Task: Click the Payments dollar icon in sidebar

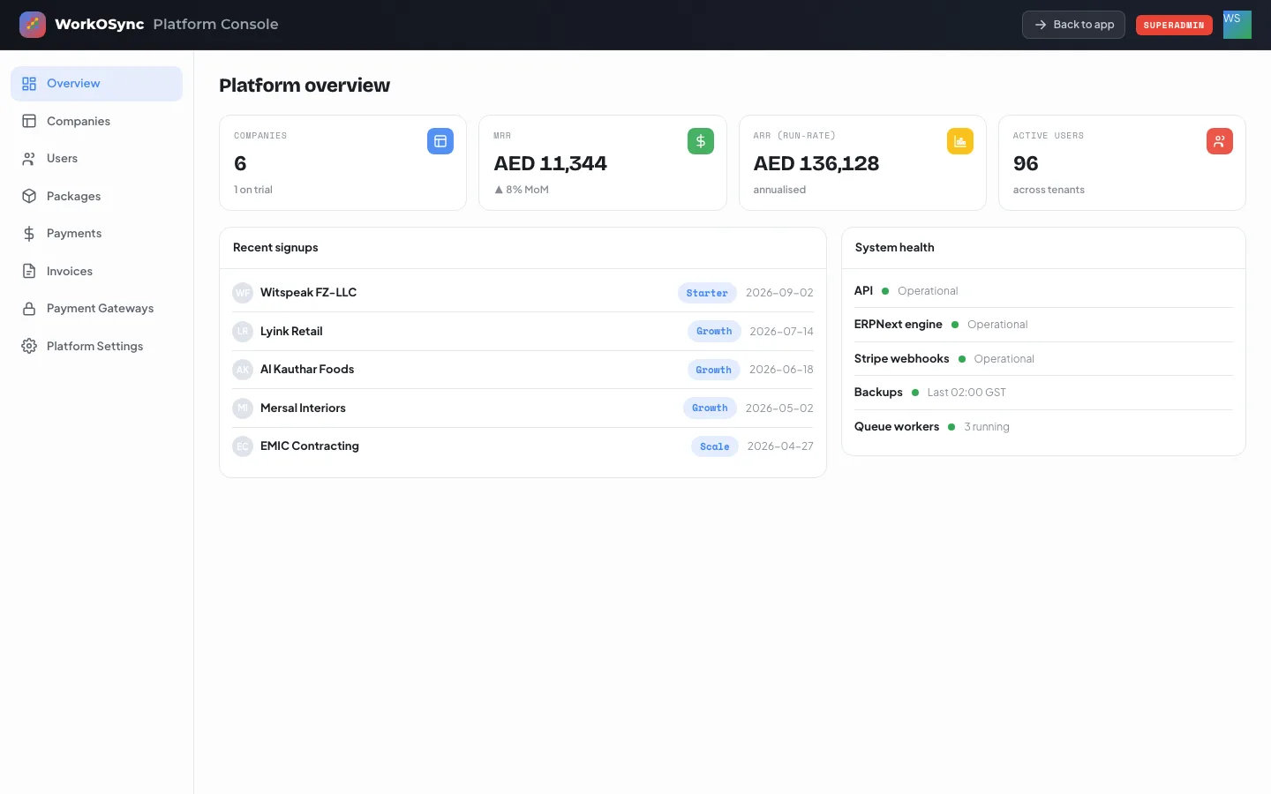Action: click(x=29, y=234)
